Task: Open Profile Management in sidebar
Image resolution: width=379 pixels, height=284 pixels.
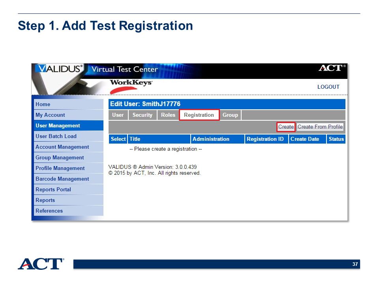Action: click(69, 168)
